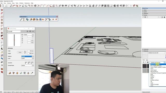This screenshot has width=166, height=93.
Task: Click the plus add icon in Profile Dialog
Action: tap(33, 32)
